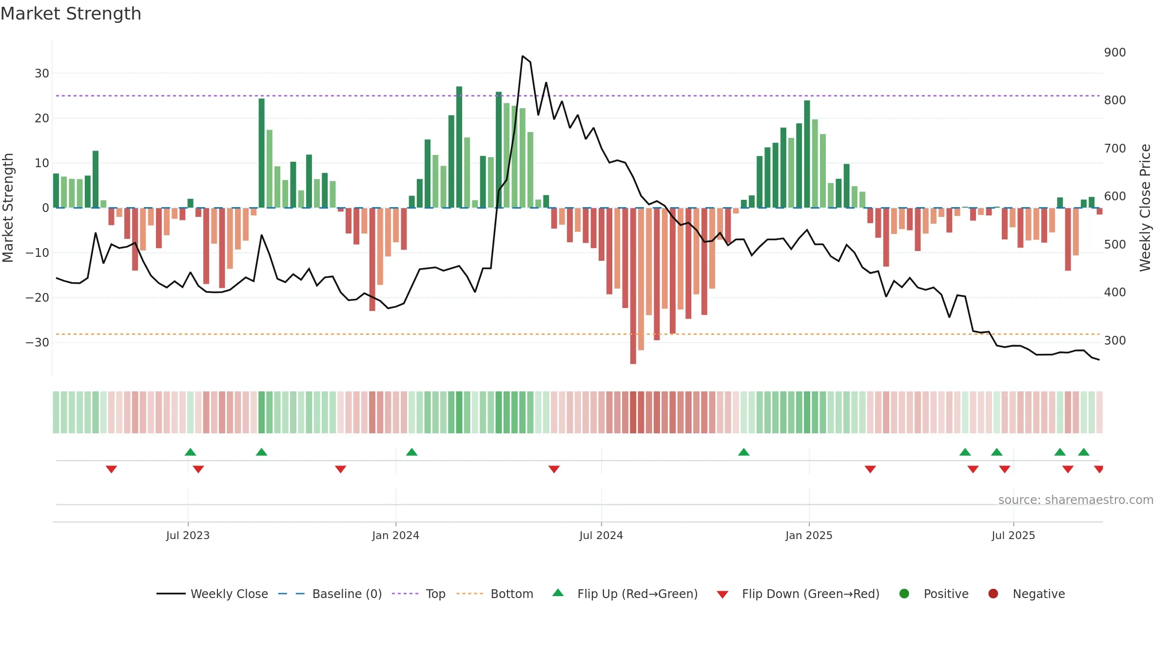Toggle Flip Up (Red→Green) legend entry
The width and height of the screenshot is (1170, 658).
625,594
